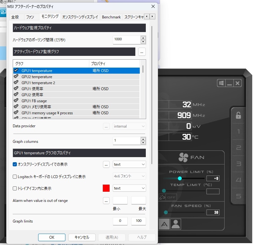Switch to スクリーンキャプチャ tab
The image size is (257, 246).
point(134,17)
